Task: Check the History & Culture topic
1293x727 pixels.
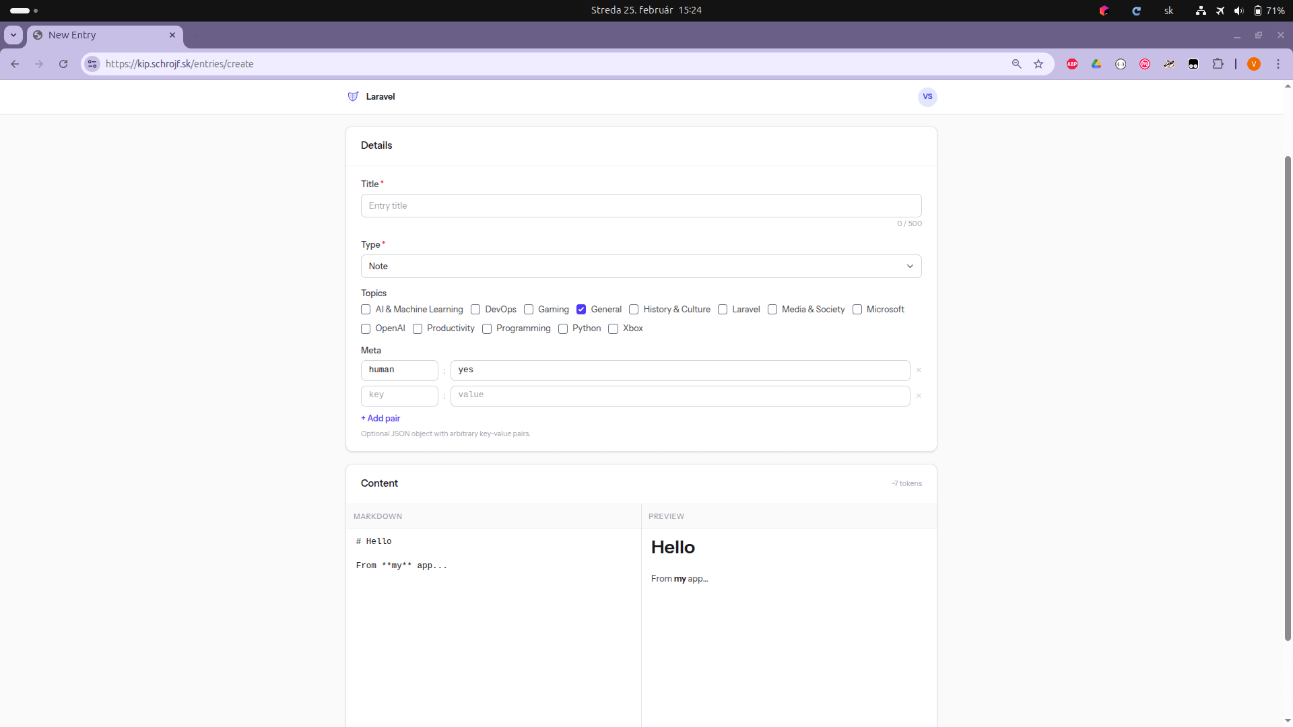Action: [634, 310]
